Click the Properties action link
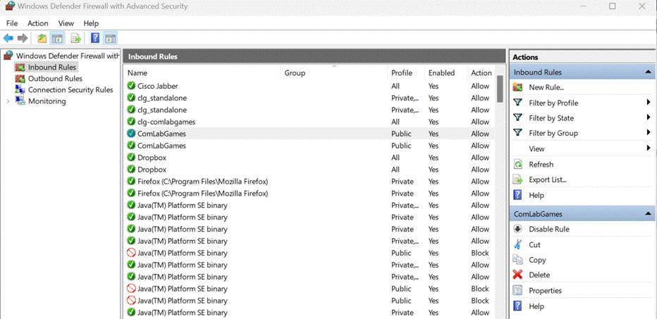Screen dimensions: 657x319 [x=545, y=291]
